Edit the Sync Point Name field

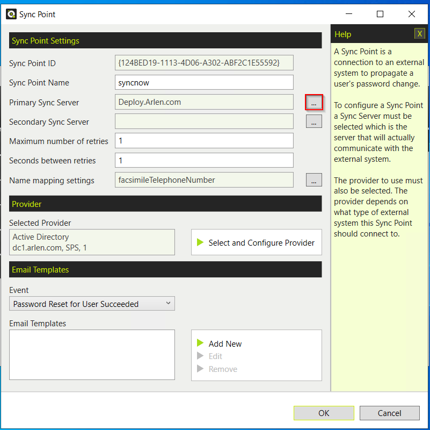click(204, 82)
